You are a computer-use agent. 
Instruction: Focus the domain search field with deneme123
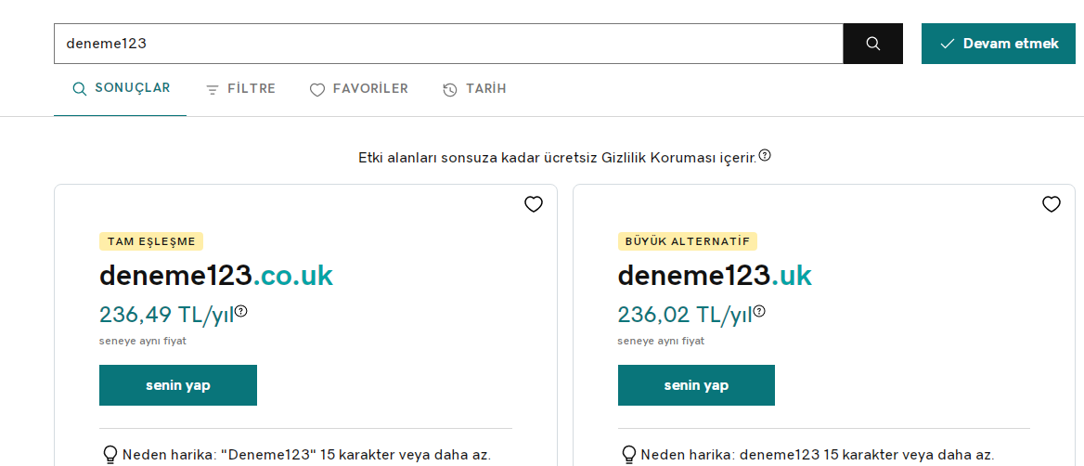pos(448,44)
